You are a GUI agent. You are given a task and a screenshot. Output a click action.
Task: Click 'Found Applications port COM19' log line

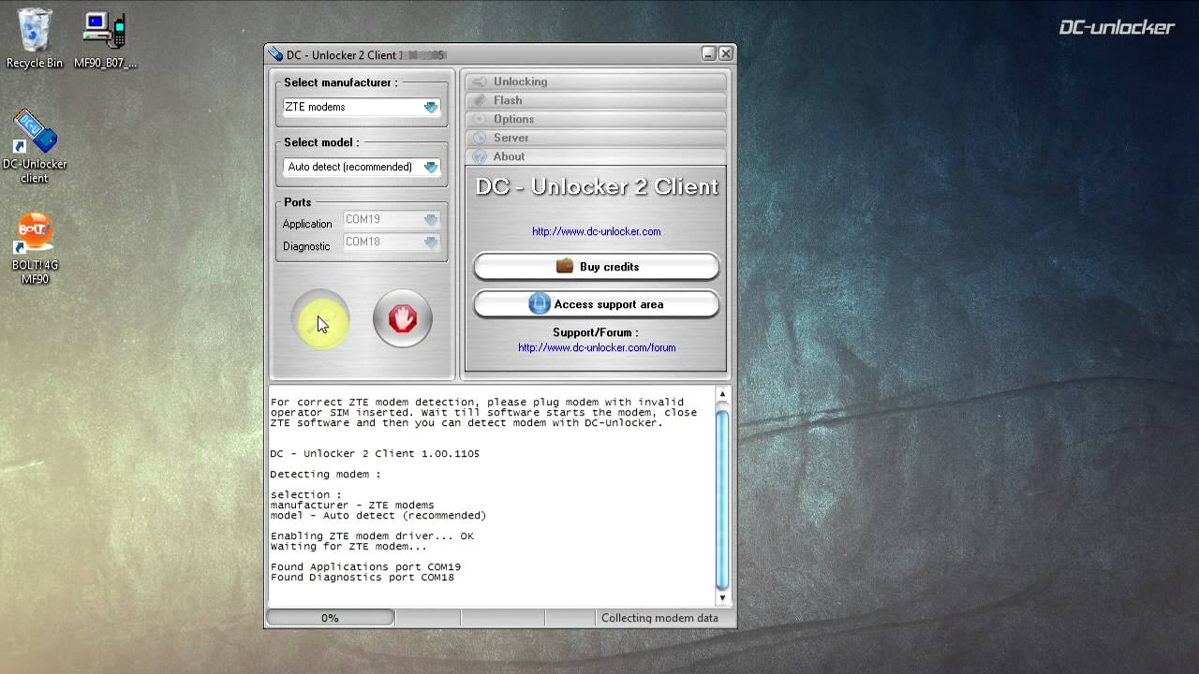(365, 567)
